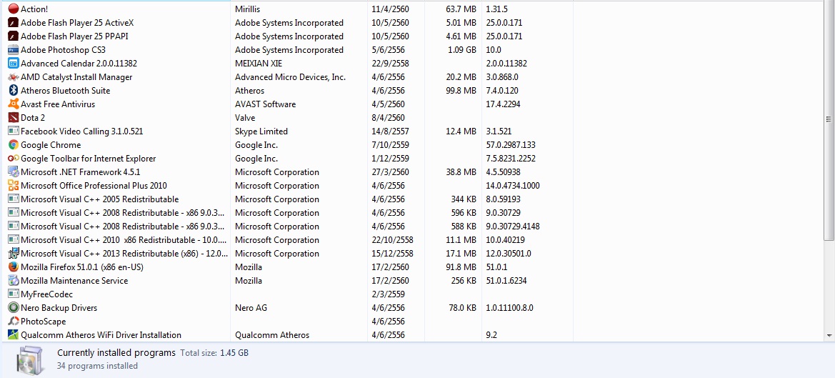Select Mozilla Firefox 51.0.1 (x86 en-US)
The height and width of the screenshot is (378, 835).
tap(82, 267)
